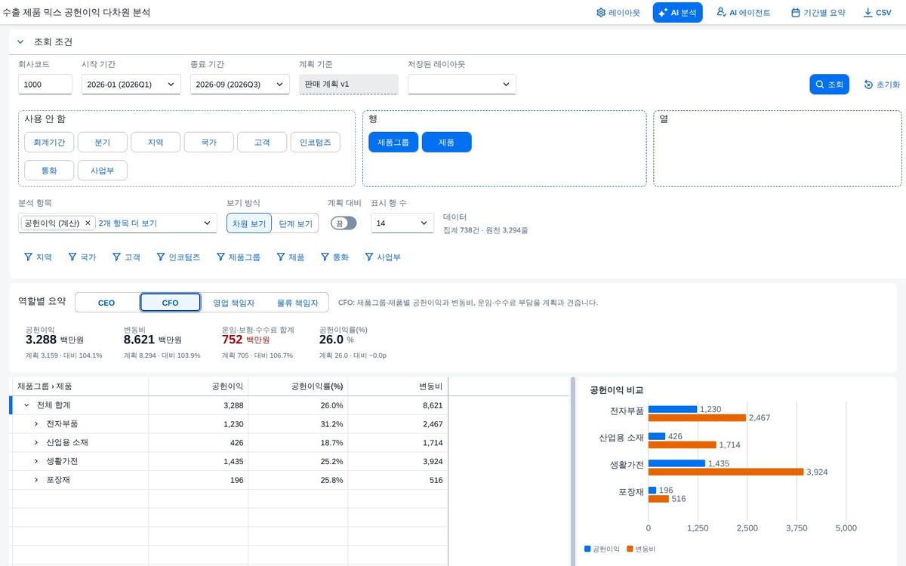Click the 제품 chip in the 행 area
Image resolution: width=906 pixels, height=566 pixels.
(x=447, y=142)
